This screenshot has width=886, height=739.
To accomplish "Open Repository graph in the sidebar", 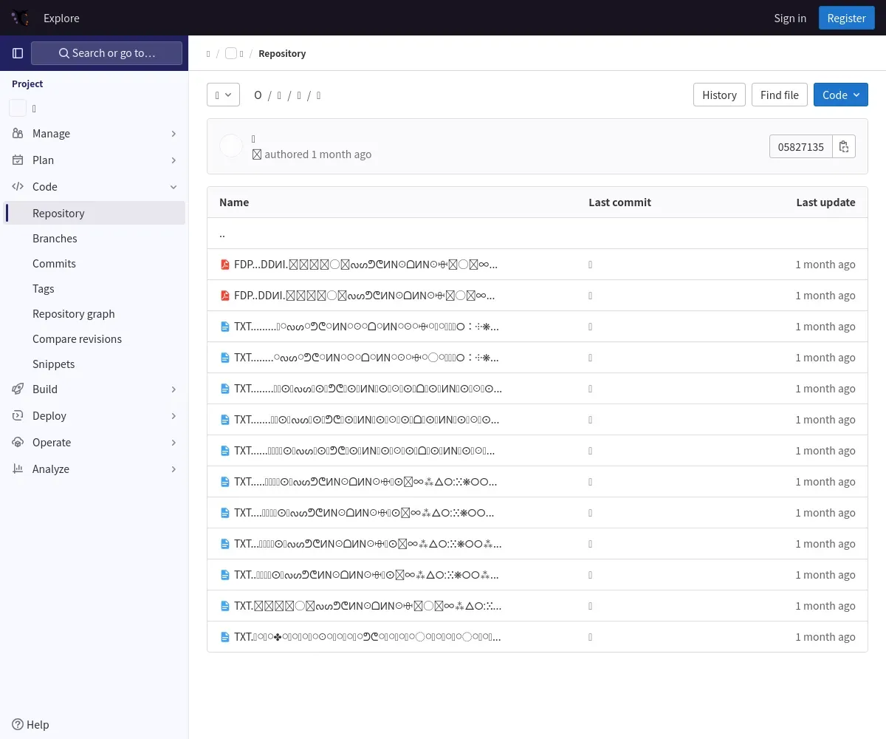I will [95, 313].
